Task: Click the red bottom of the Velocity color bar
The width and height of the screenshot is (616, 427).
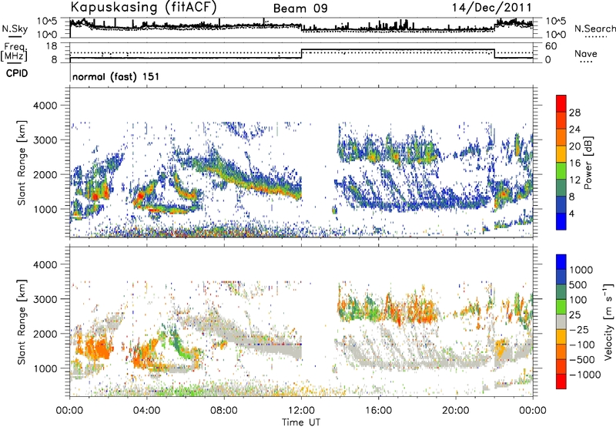Action: tap(561, 382)
